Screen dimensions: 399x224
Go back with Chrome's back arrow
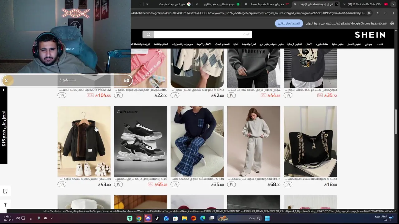pos(393,13)
